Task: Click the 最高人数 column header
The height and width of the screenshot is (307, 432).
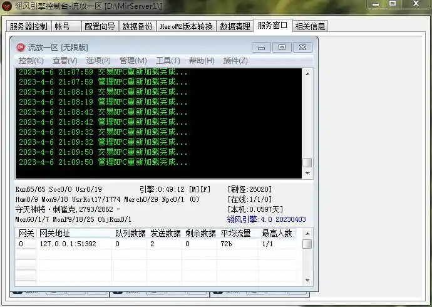Action: coord(277,234)
